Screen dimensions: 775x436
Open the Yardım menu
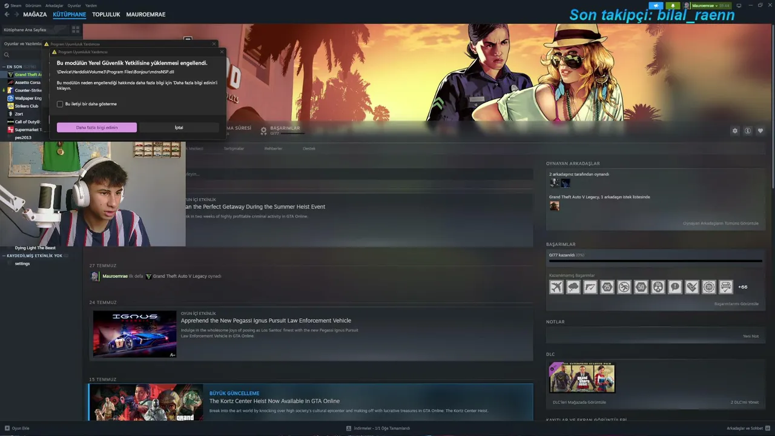click(x=91, y=5)
